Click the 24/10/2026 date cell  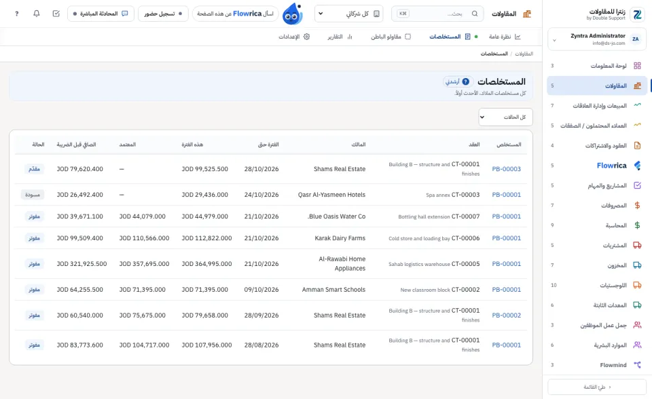point(261,195)
